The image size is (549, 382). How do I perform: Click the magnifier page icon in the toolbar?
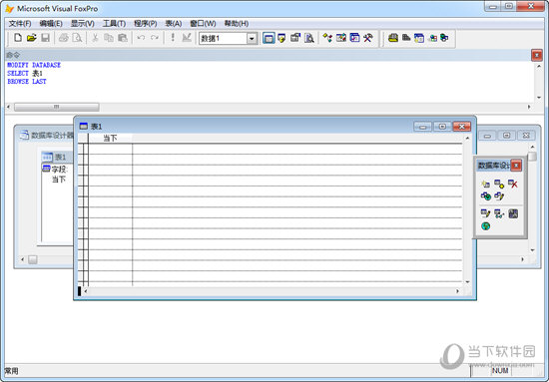click(309, 38)
